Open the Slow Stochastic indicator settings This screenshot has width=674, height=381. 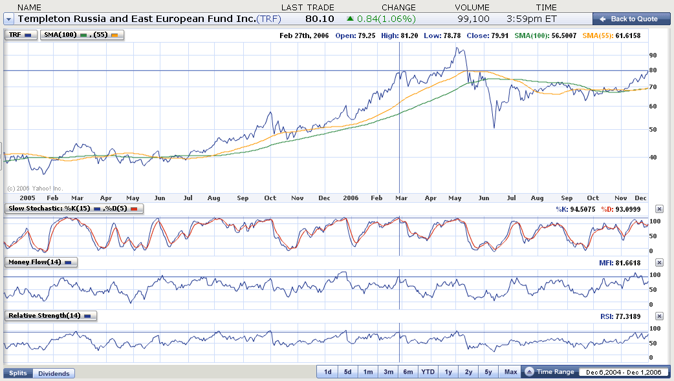(x=74, y=209)
